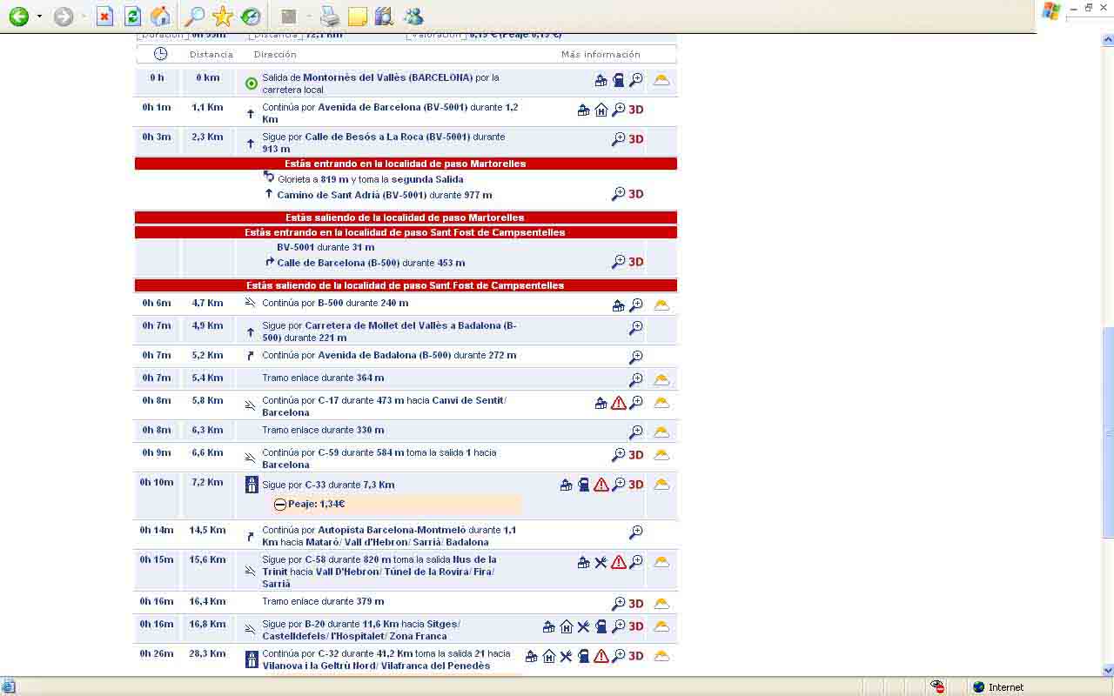Refresh the page using the browser toolbar
The image size is (1114, 696).
(x=132, y=17)
